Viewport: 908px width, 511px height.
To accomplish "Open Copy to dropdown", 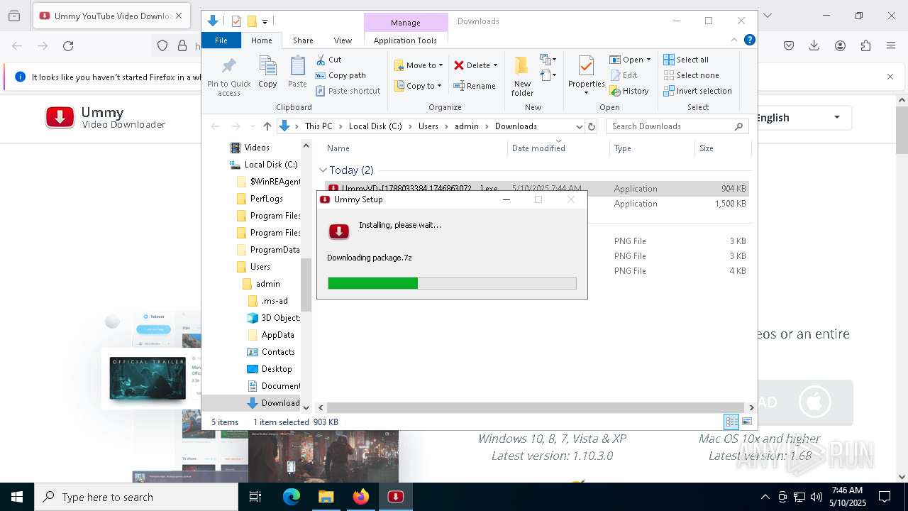I will click(x=419, y=86).
